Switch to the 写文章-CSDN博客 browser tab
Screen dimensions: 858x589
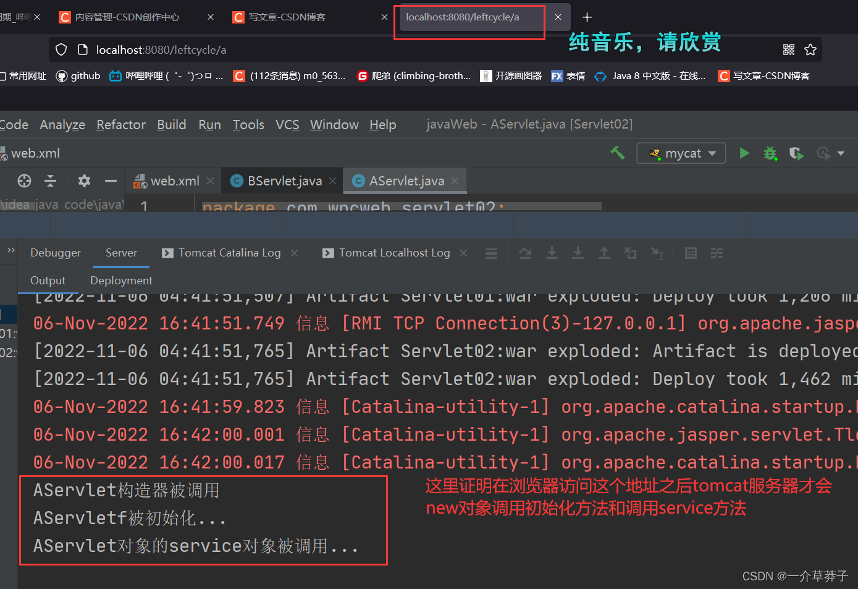309,17
